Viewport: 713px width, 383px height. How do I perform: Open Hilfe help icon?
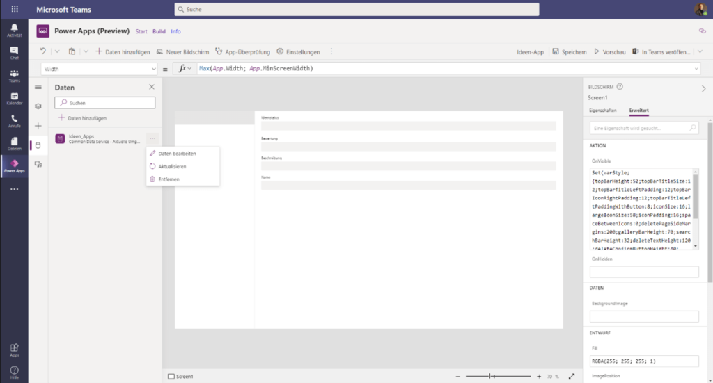[14, 372]
